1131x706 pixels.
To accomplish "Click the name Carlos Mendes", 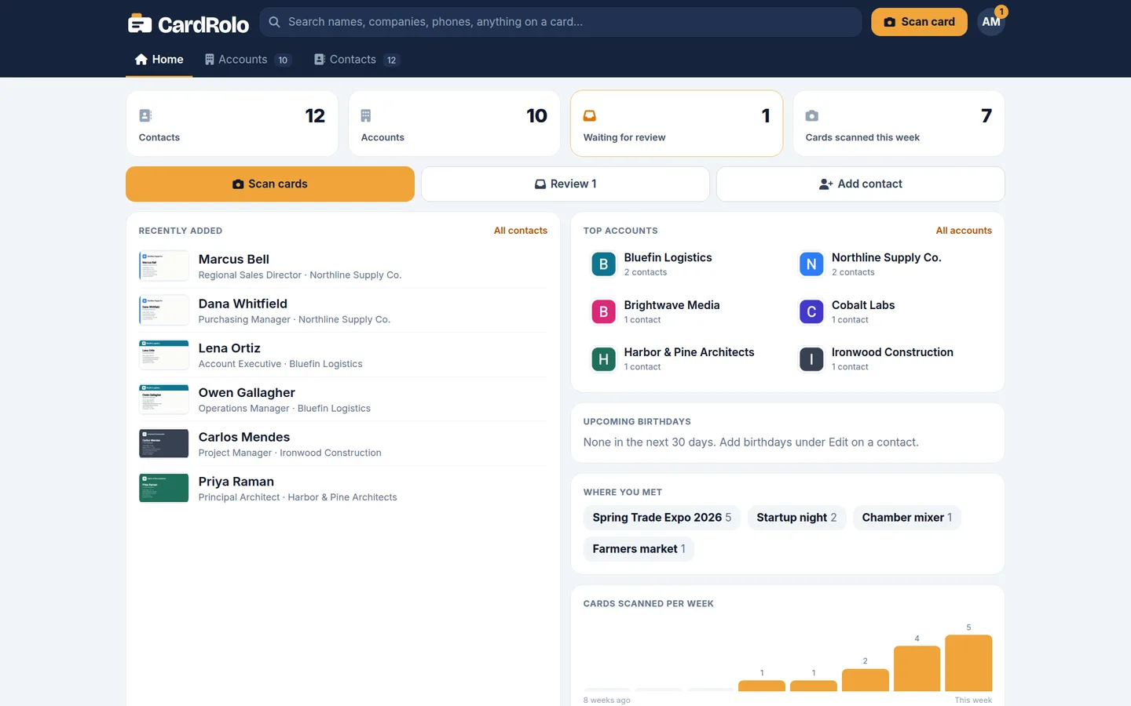I will (244, 437).
